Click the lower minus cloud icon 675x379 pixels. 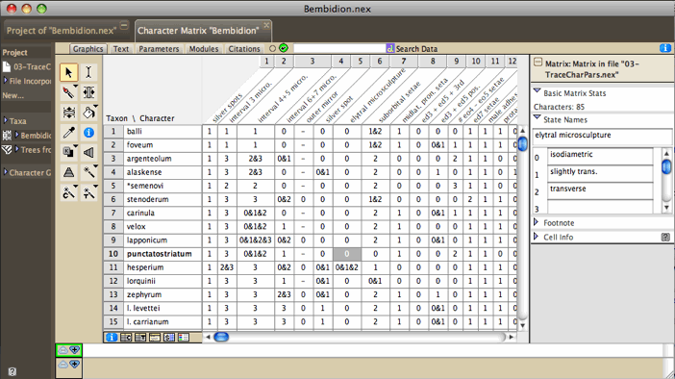pyautogui.click(x=63, y=365)
